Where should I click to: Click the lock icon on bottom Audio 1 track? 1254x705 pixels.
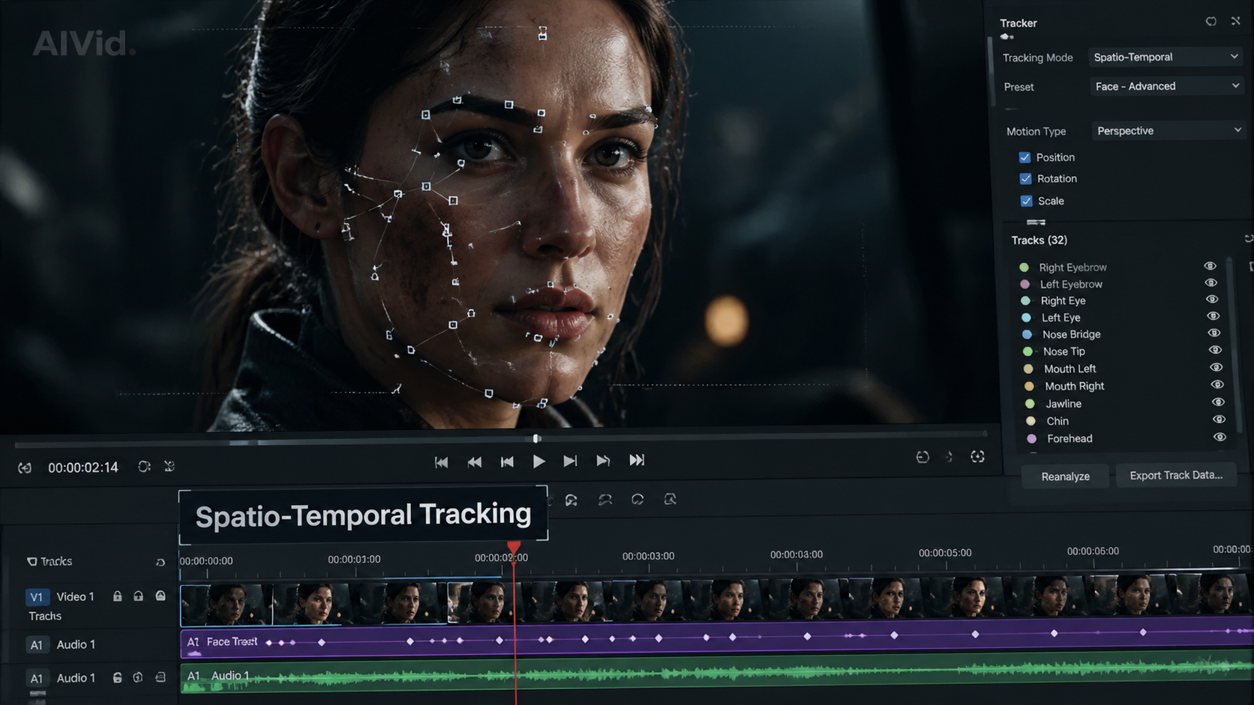pos(117,677)
